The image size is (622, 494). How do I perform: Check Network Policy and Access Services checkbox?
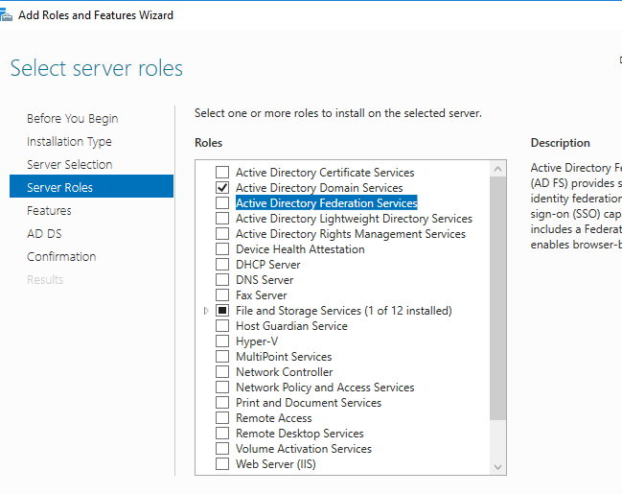coord(222,388)
